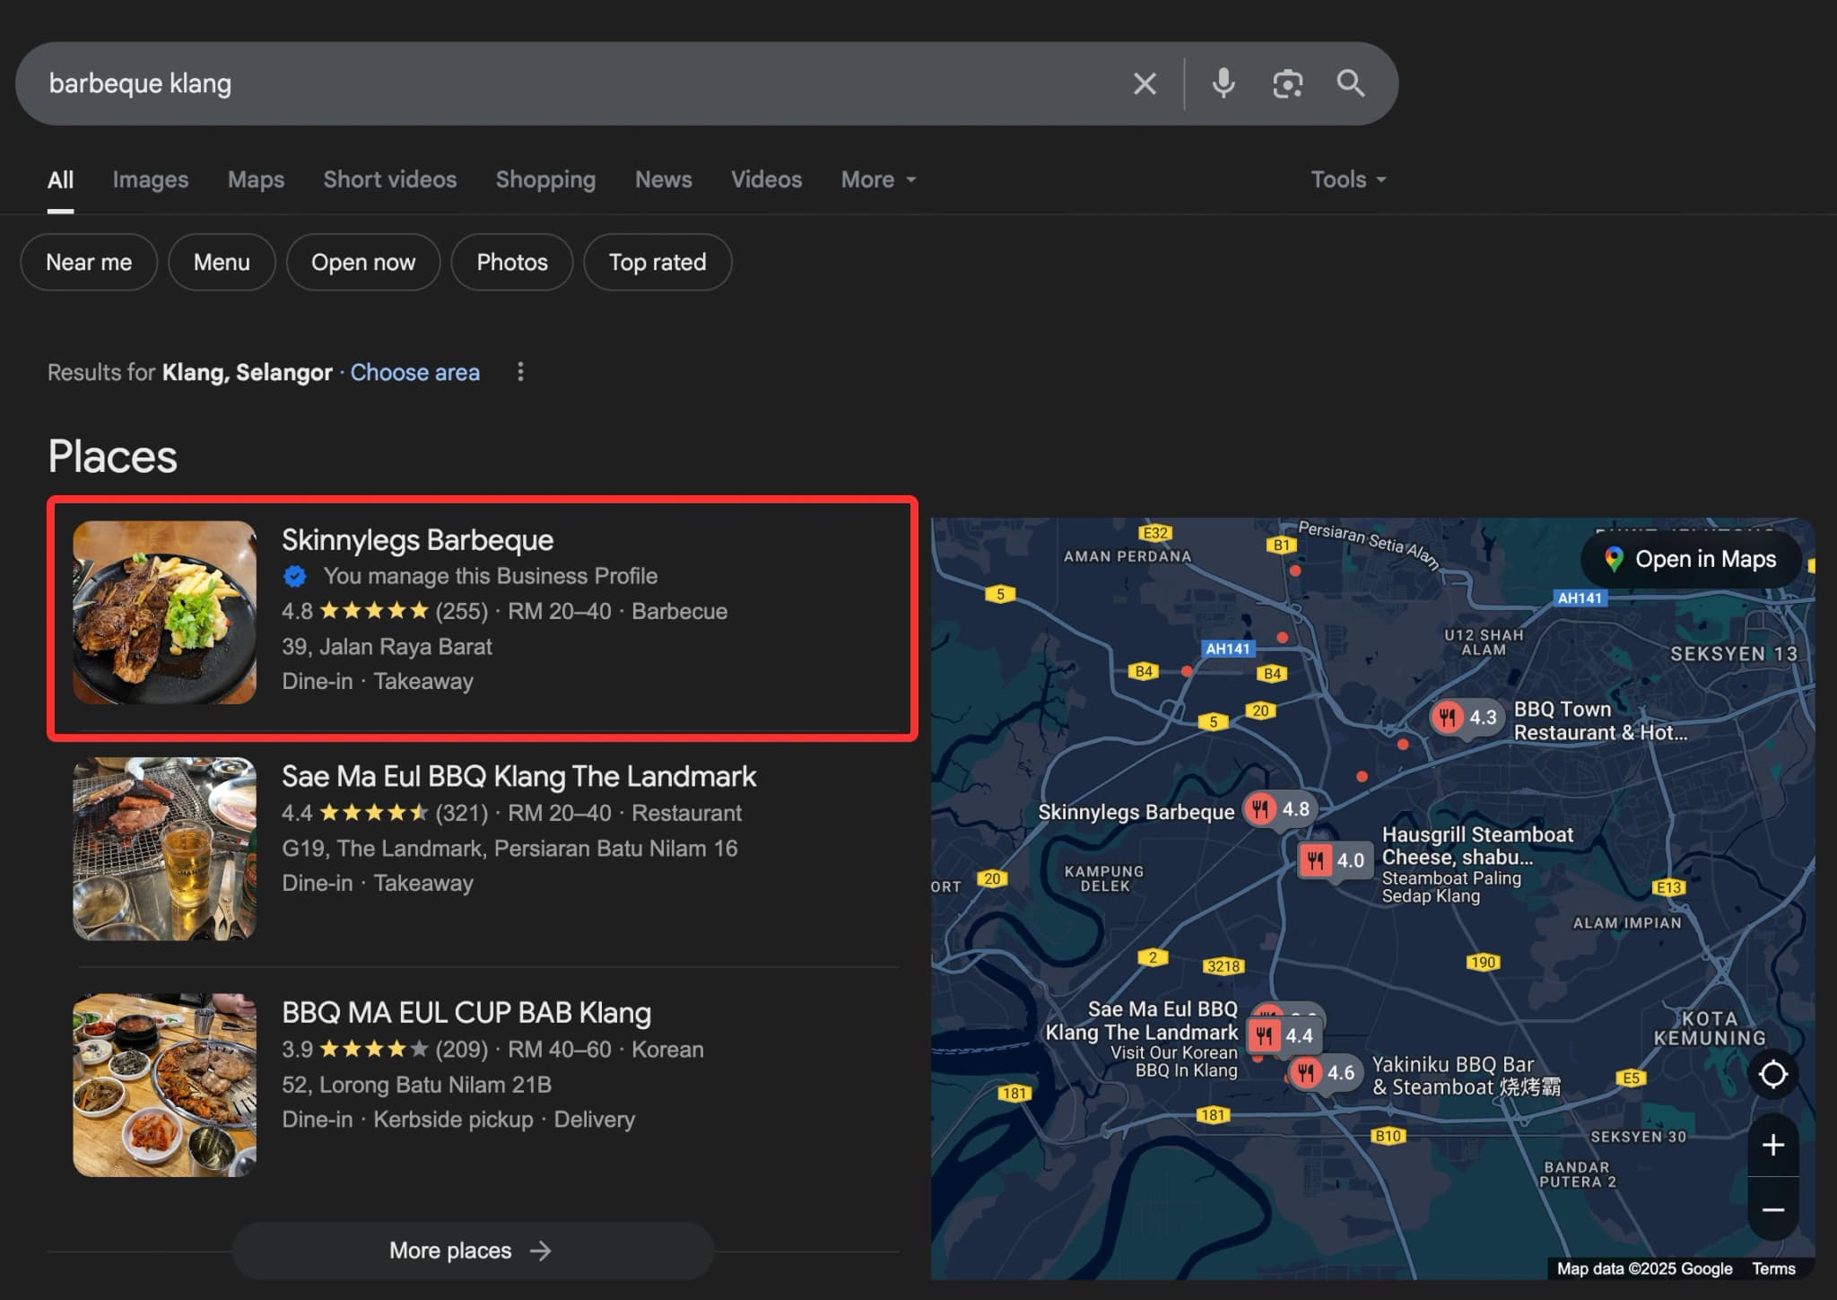
Task: Click the BBQ Town Restaurant 4.3 map pin
Action: (1465, 717)
